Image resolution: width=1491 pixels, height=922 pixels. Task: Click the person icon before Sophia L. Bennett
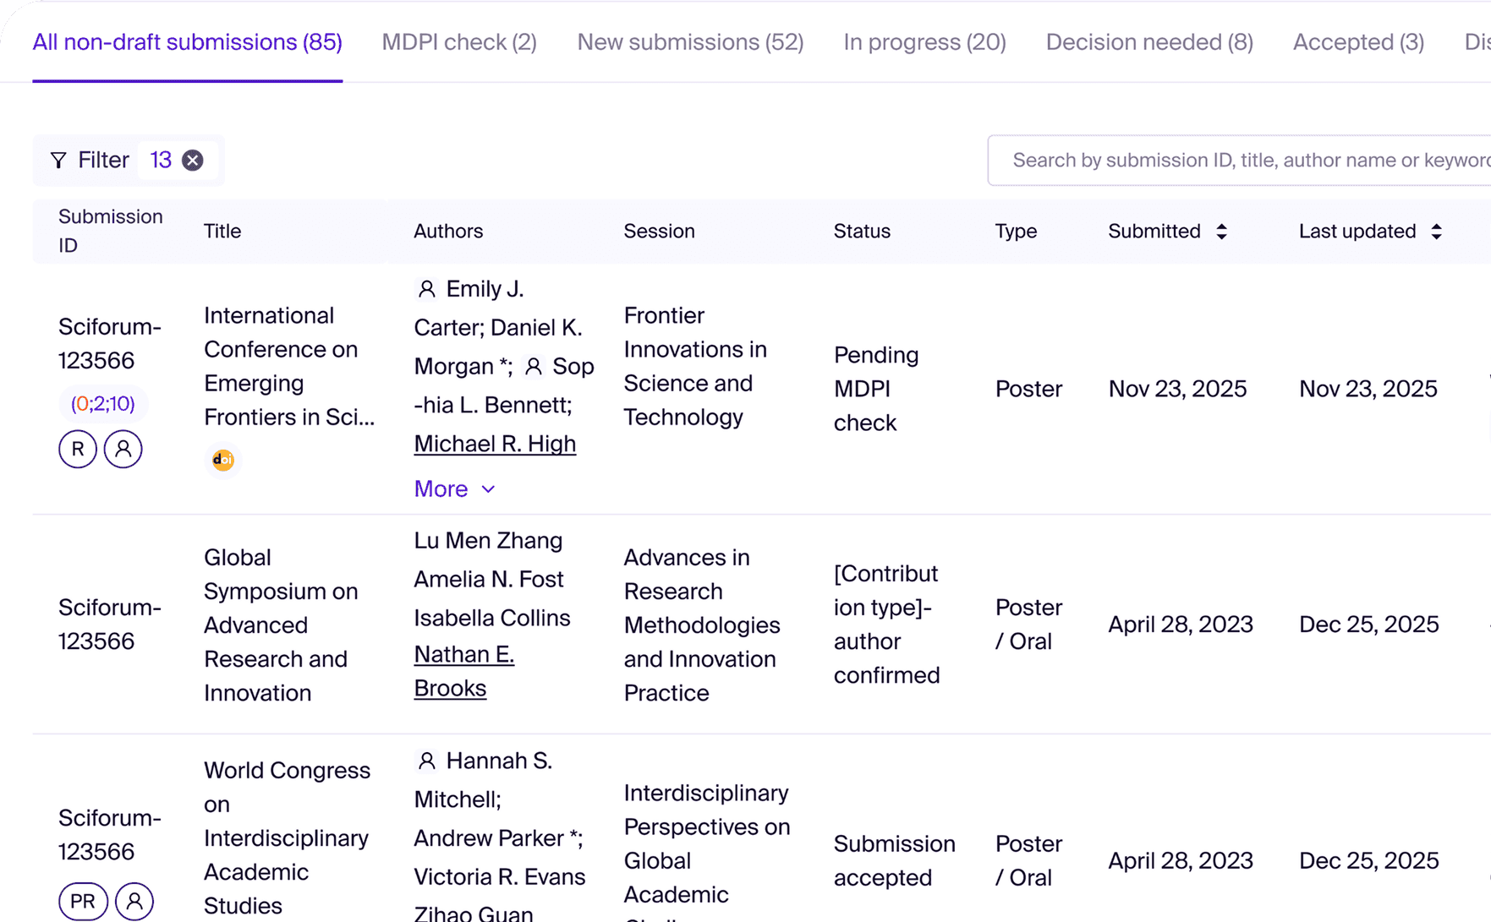tap(533, 367)
